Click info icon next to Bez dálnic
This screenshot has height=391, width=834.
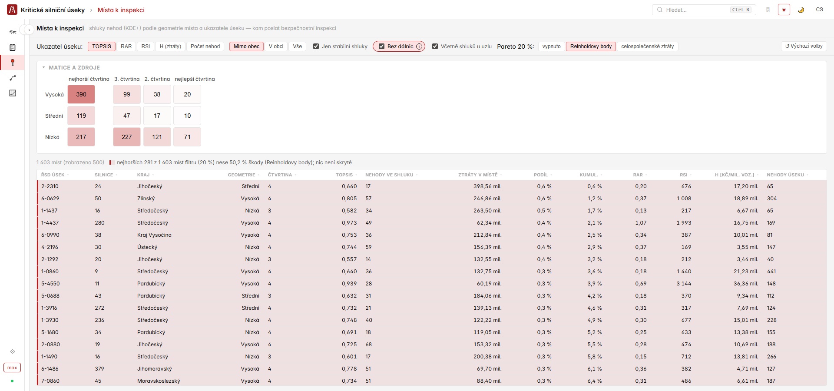coord(419,46)
